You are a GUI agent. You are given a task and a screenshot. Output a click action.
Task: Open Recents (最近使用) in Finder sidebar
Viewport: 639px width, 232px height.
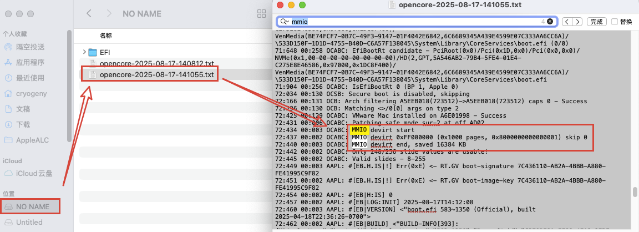click(x=25, y=78)
